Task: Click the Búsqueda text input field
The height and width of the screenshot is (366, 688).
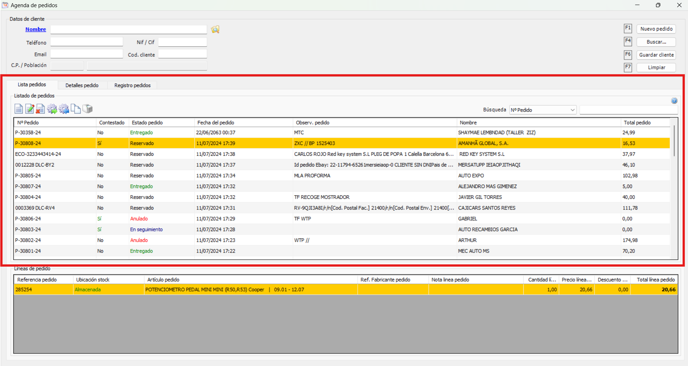Action: [628, 110]
